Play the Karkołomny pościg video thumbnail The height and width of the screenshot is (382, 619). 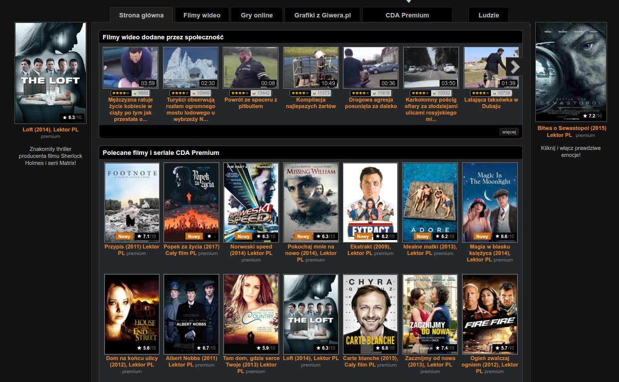[x=431, y=68]
